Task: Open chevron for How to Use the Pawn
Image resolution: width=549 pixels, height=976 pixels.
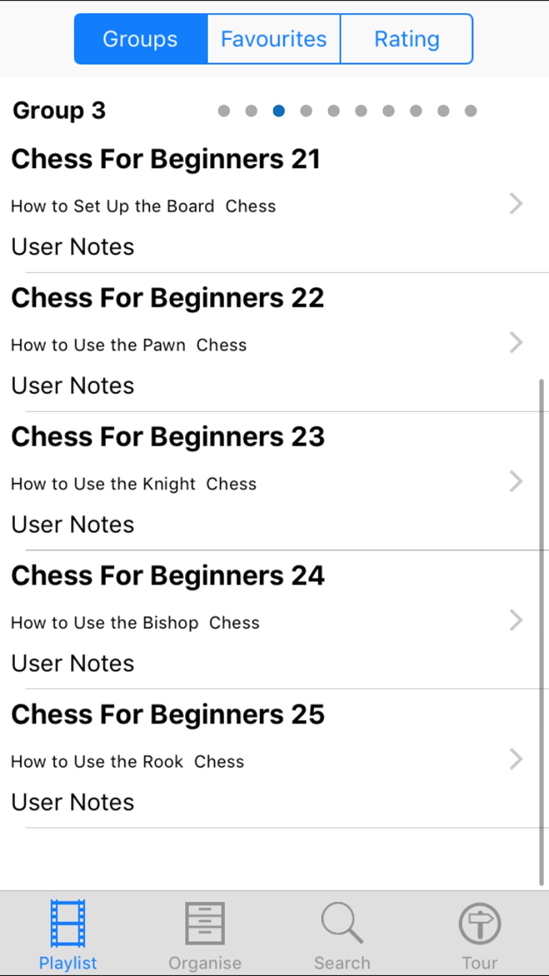Action: (x=516, y=343)
